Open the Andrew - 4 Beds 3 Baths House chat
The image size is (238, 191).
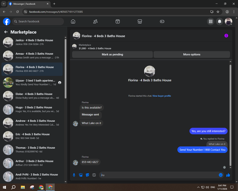point(32,123)
